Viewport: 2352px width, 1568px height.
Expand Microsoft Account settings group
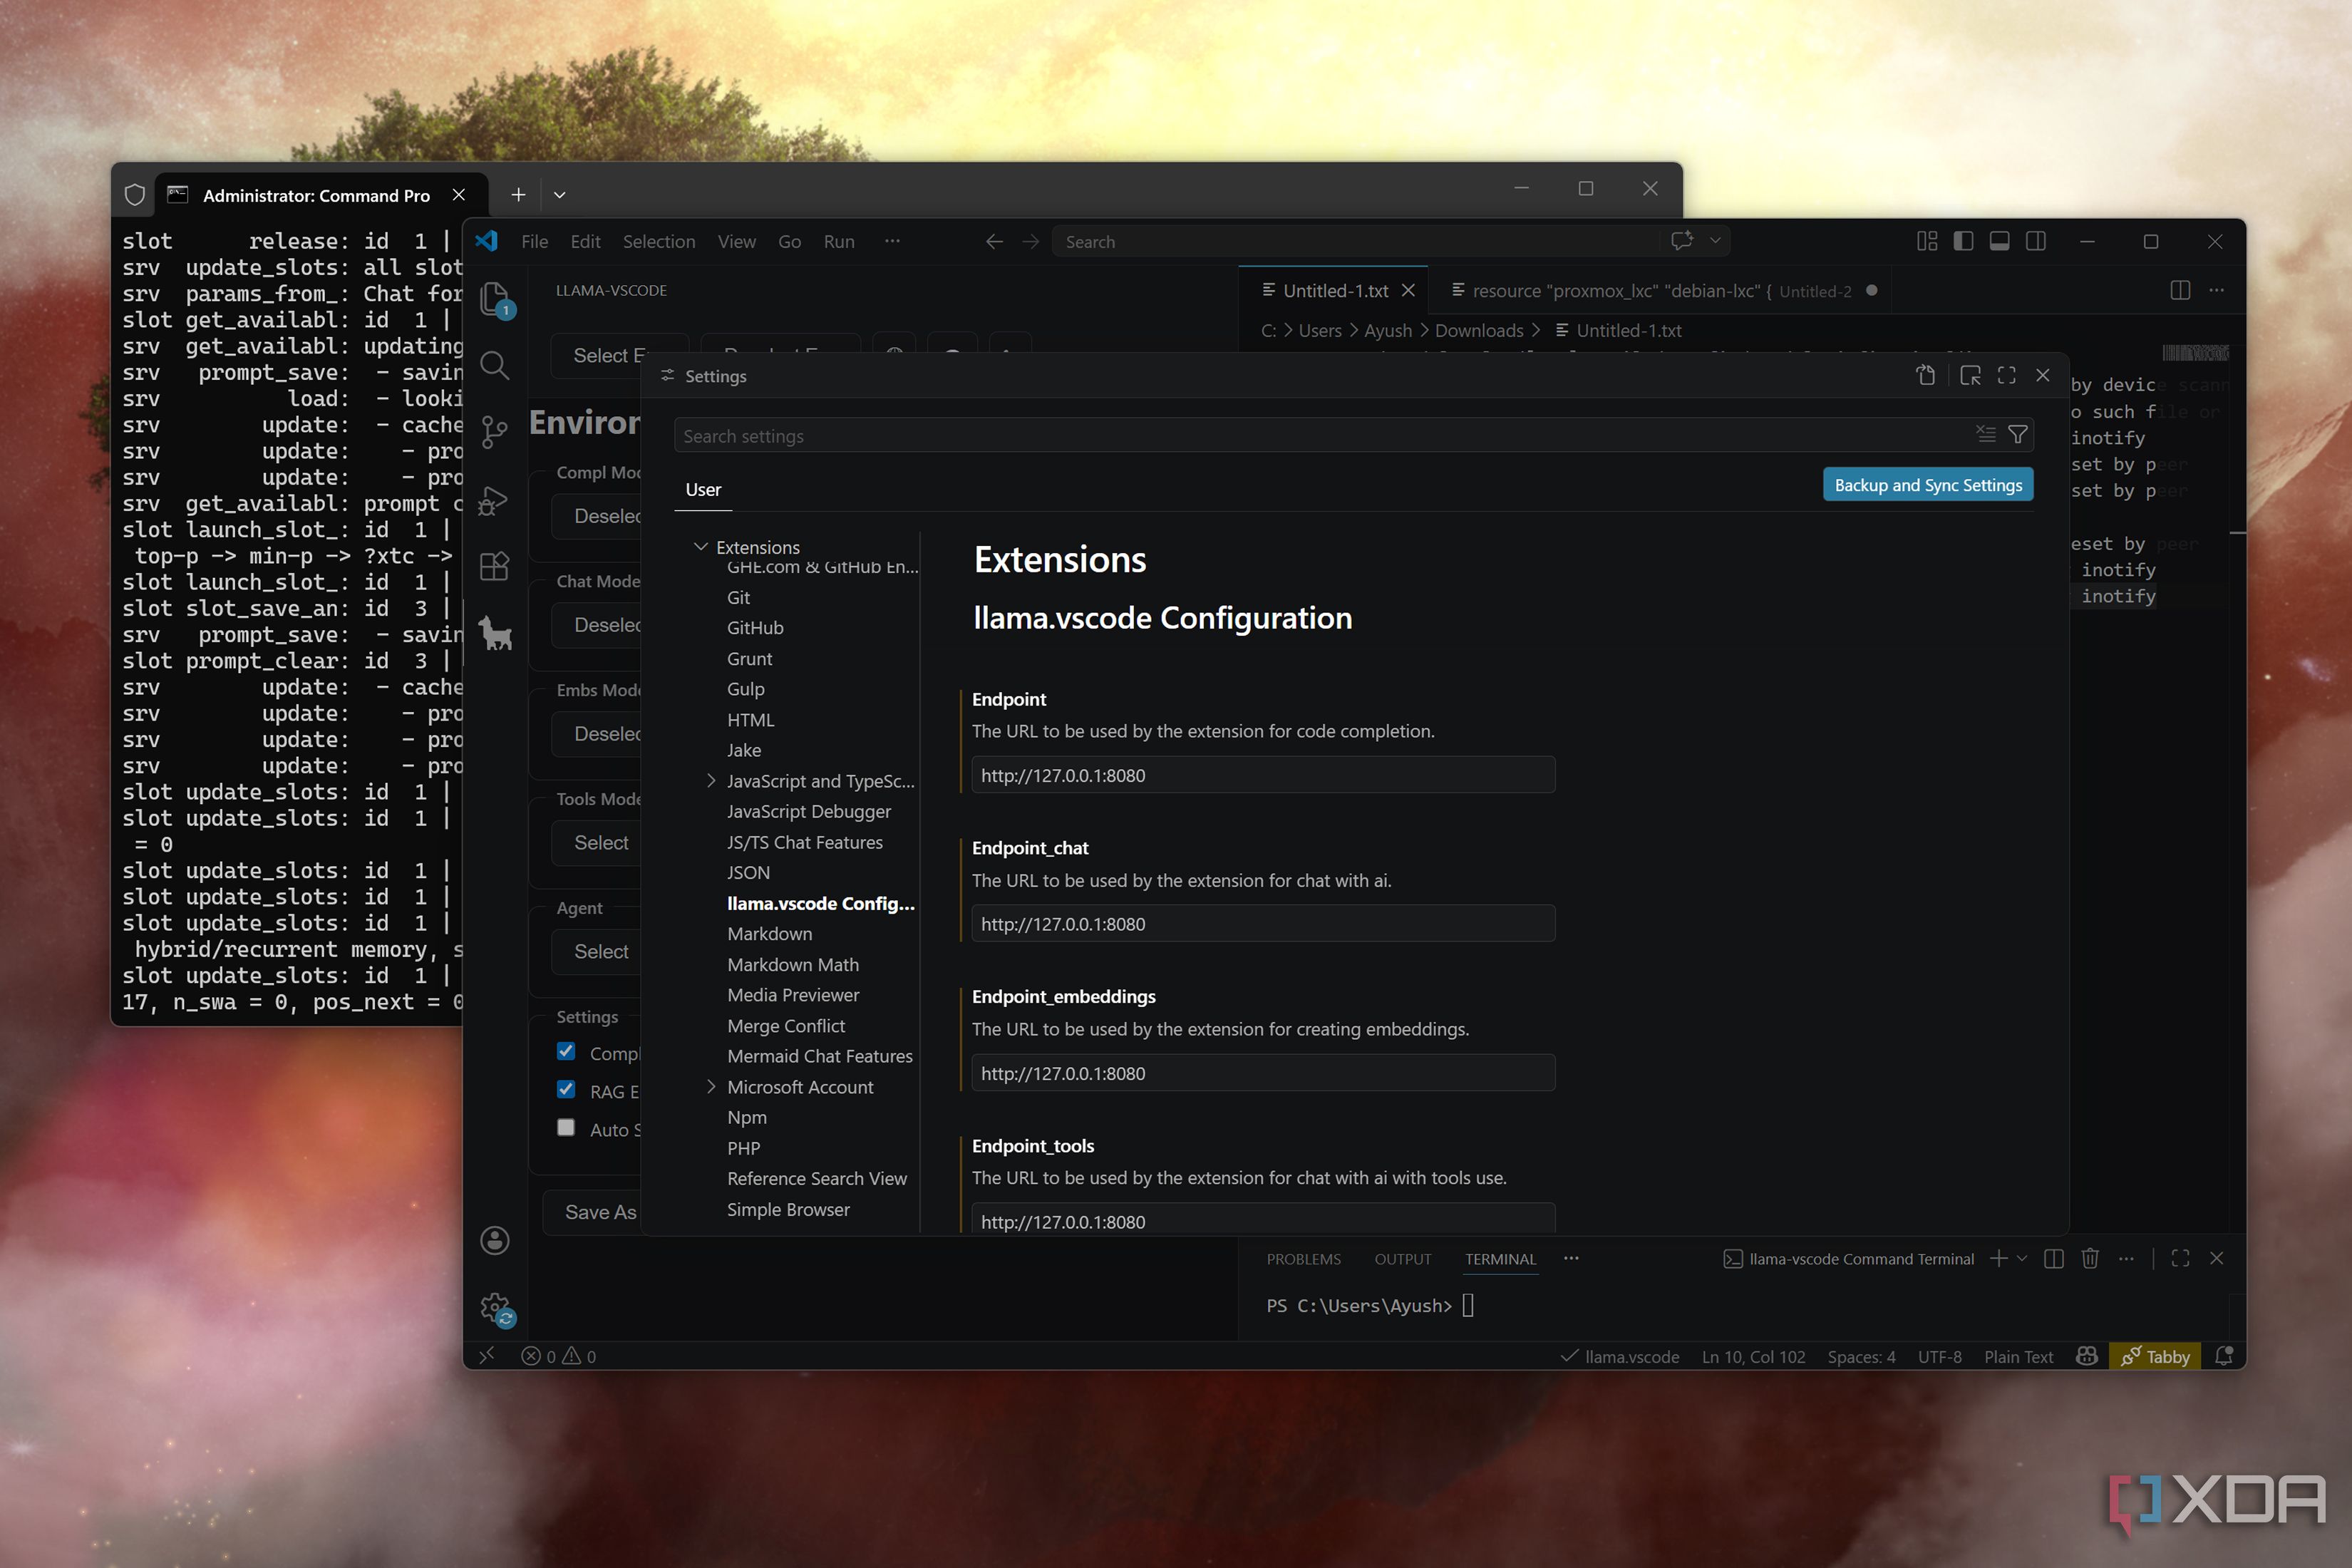[711, 1086]
